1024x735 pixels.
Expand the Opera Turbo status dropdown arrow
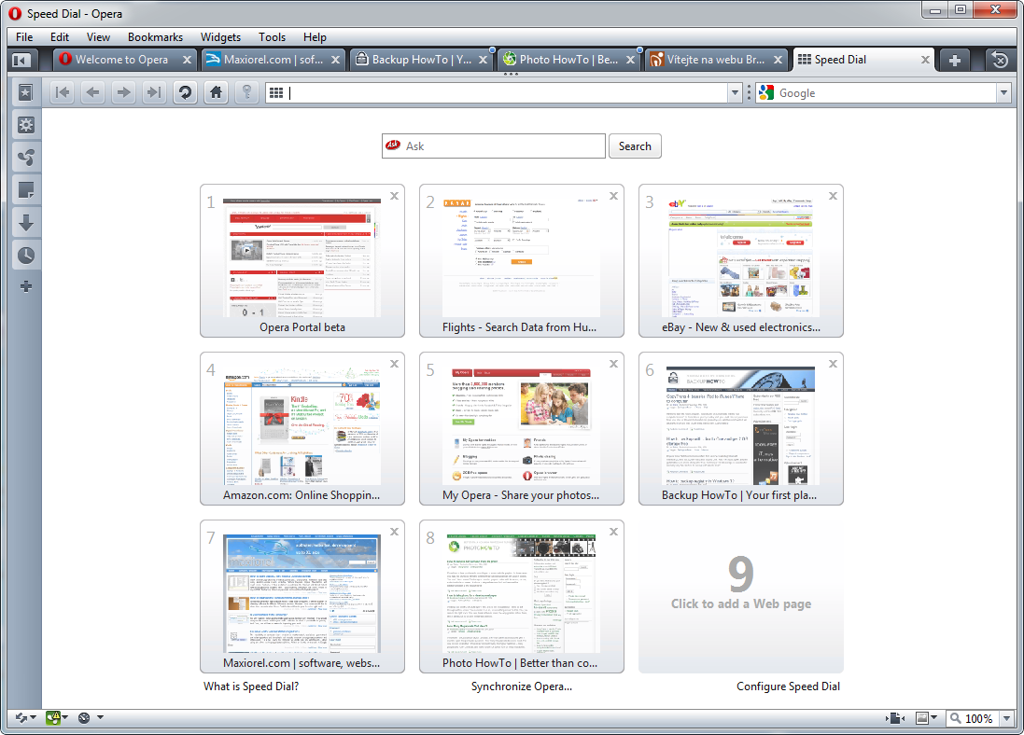pos(100,718)
